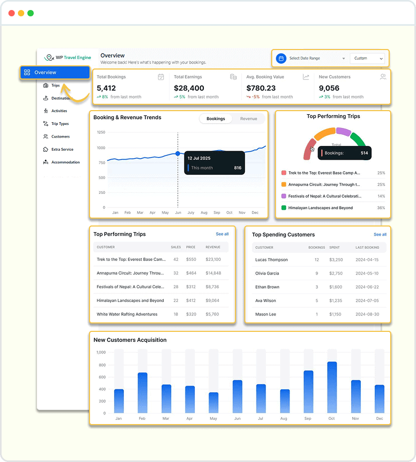The width and height of the screenshot is (416, 462).
Task: Click the SPENT column header
Action: click(x=334, y=248)
